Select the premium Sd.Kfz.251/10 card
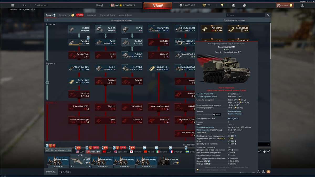This screenshot has width=315, height=177. coord(238,29)
